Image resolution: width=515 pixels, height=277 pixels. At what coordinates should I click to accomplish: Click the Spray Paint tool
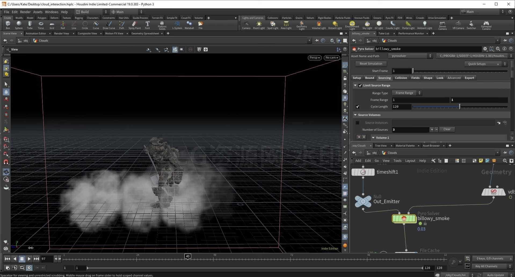coord(135,25)
